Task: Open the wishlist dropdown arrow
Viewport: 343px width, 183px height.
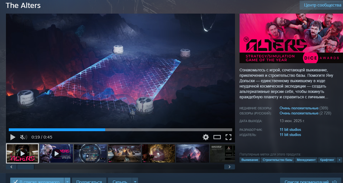Action: click(x=67, y=181)
